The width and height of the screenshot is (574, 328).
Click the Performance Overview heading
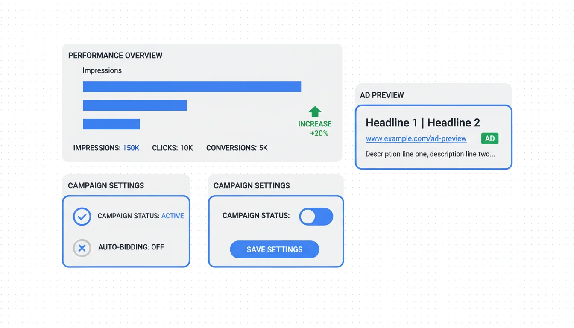point(115,56)
